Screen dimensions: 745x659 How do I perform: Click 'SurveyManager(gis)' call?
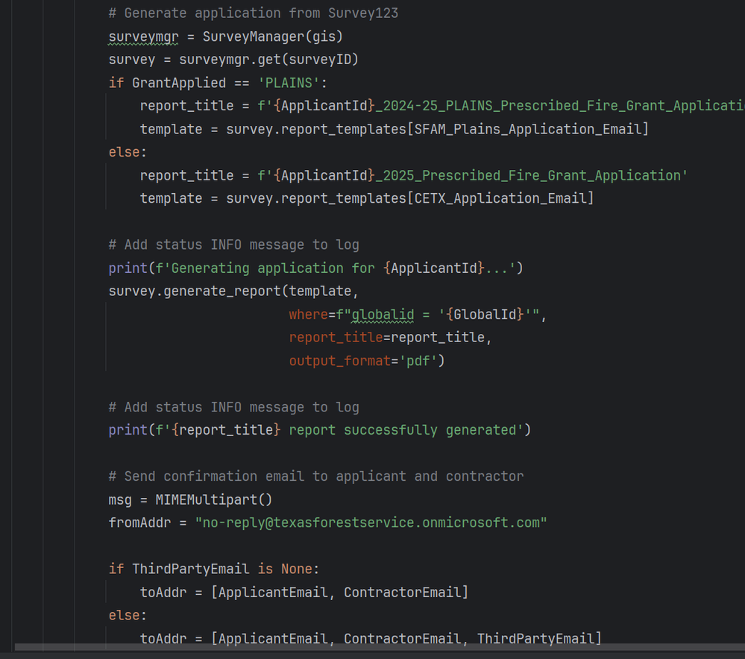[273, 37]
